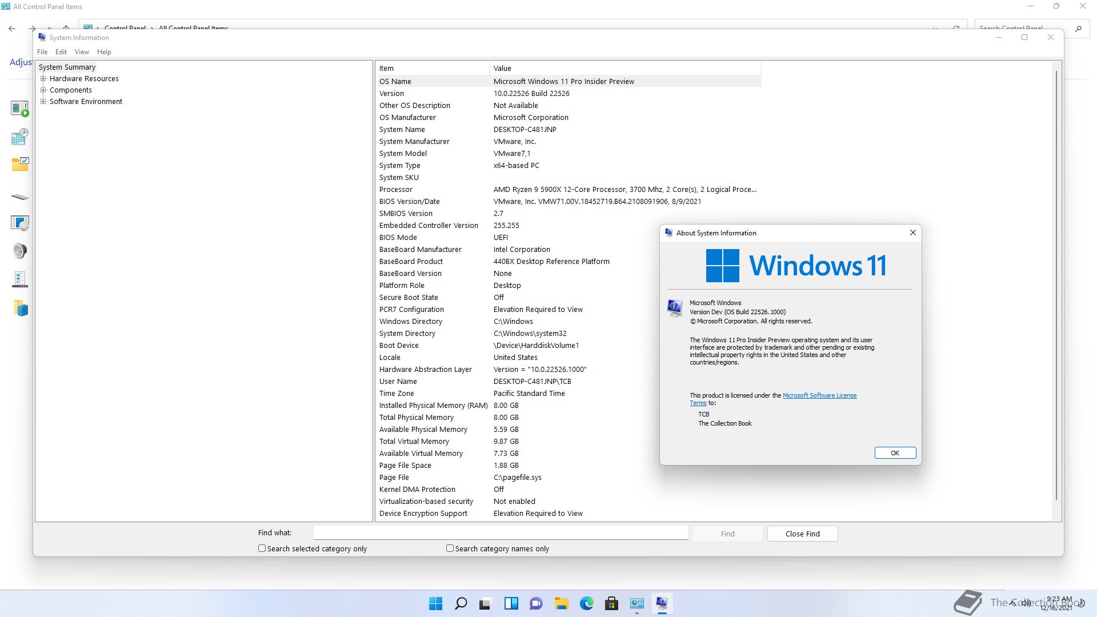
Task: Open AutoPlay icon in Control Panel window
Action: click(x=19, y=108)
